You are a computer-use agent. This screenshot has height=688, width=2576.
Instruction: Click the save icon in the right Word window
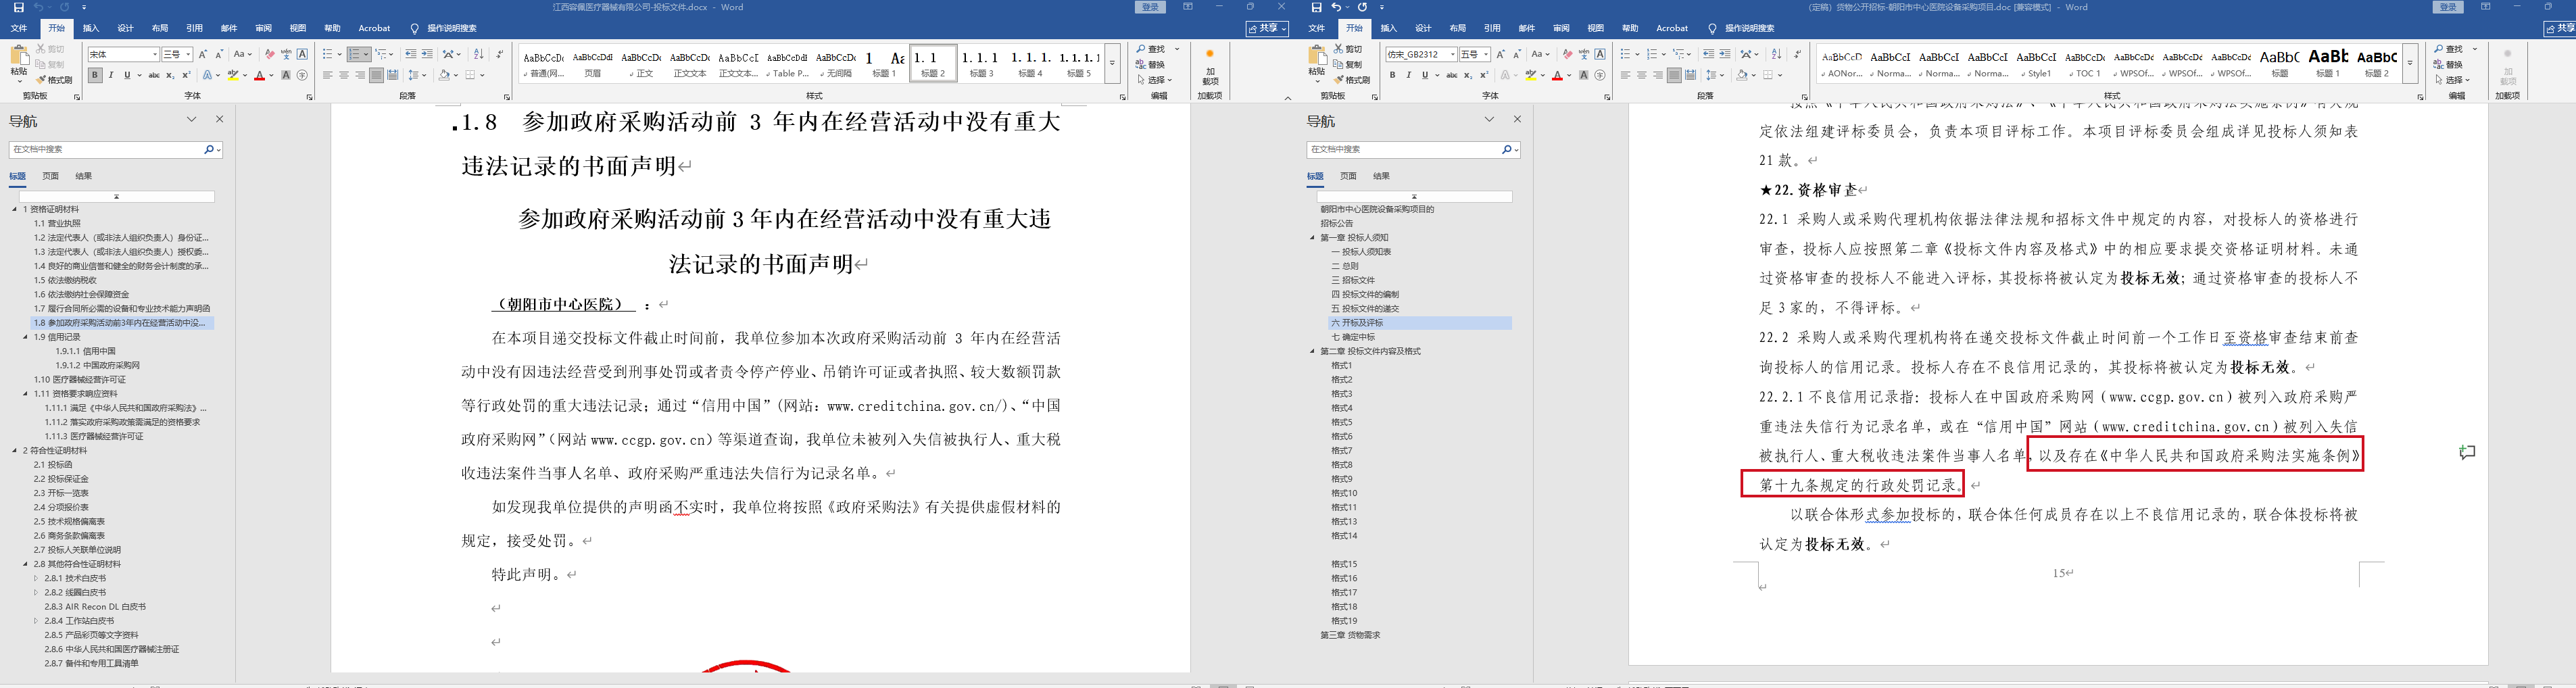click(1316, 7)
